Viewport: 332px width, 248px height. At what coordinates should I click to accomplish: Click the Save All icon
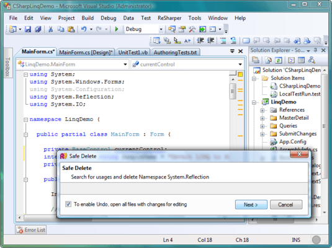(38, 29)
